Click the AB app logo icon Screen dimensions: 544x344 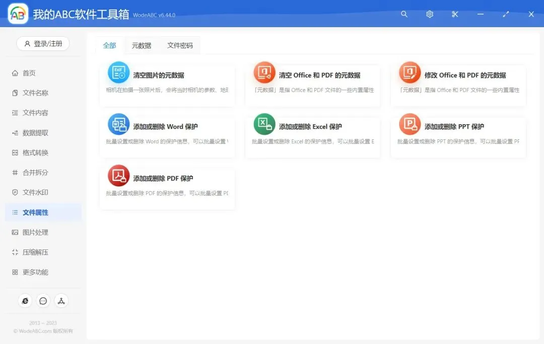pos(18,14)
